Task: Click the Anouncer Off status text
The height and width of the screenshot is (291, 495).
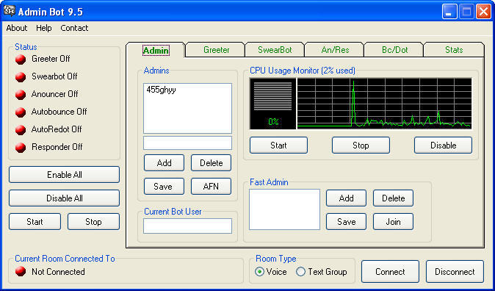Action: click(54, 94)
